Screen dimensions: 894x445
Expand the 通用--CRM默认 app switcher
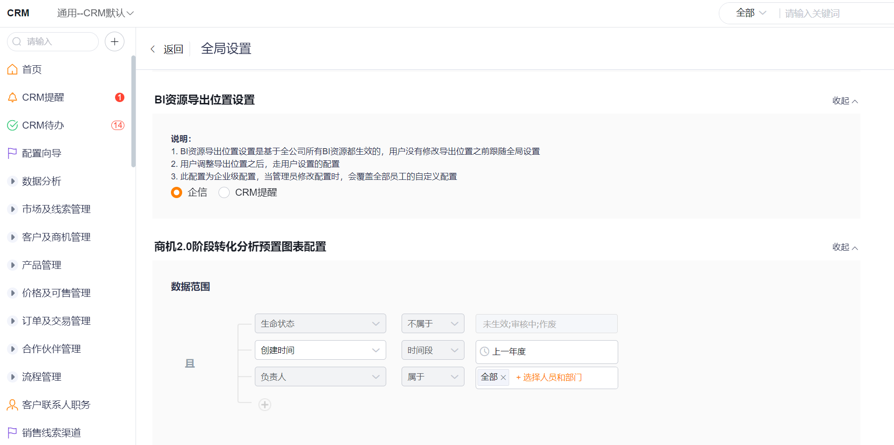pos(95,13)
